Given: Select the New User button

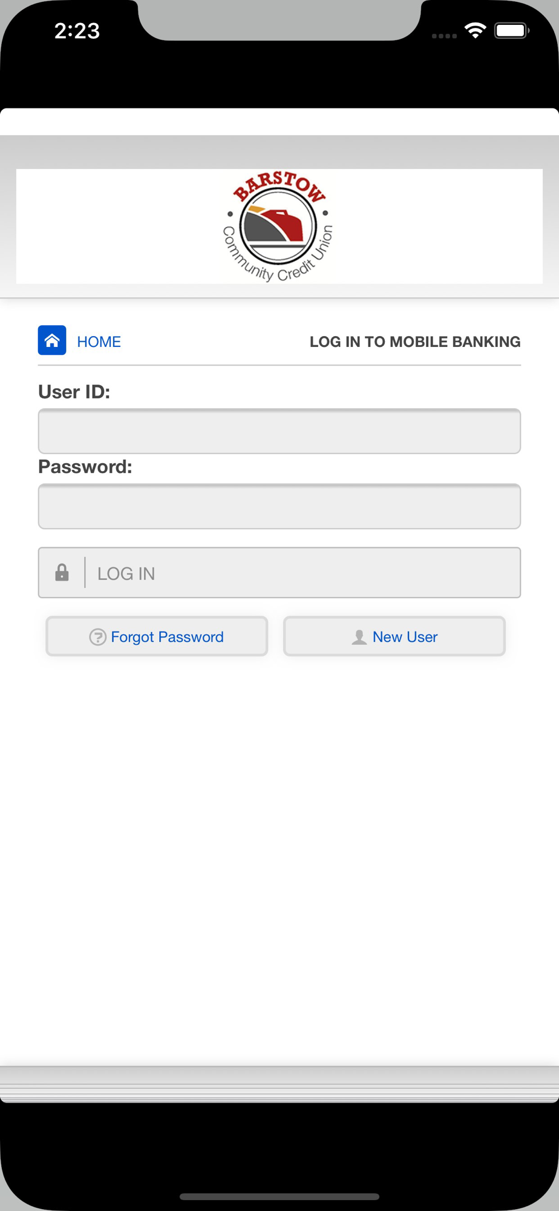Looking at the screenshot, I should pos(394,636).
